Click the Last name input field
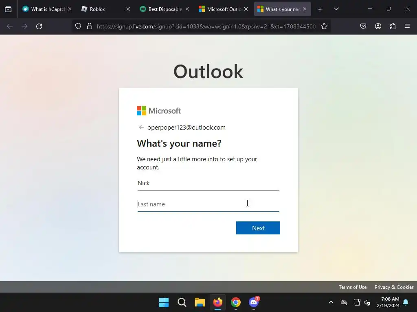Screen dimensions: 417x312 pos(208,204)
